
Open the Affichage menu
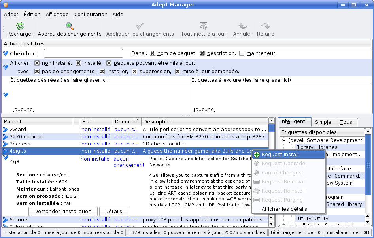click(x=57, y=15)
